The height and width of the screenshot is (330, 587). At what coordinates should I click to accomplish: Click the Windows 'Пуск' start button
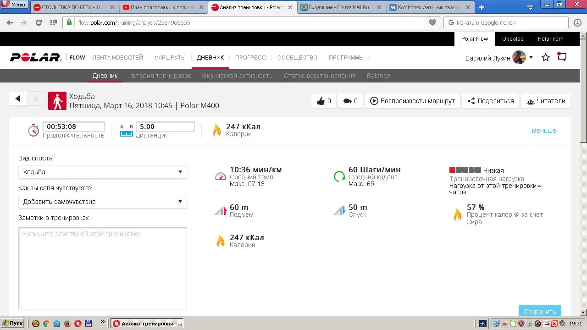(x=12, y=323)
